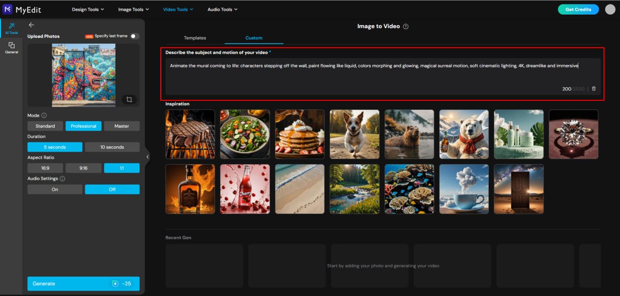Enable the Specify last frame toggle
The image size is (620, 296).
click(135, 35)
